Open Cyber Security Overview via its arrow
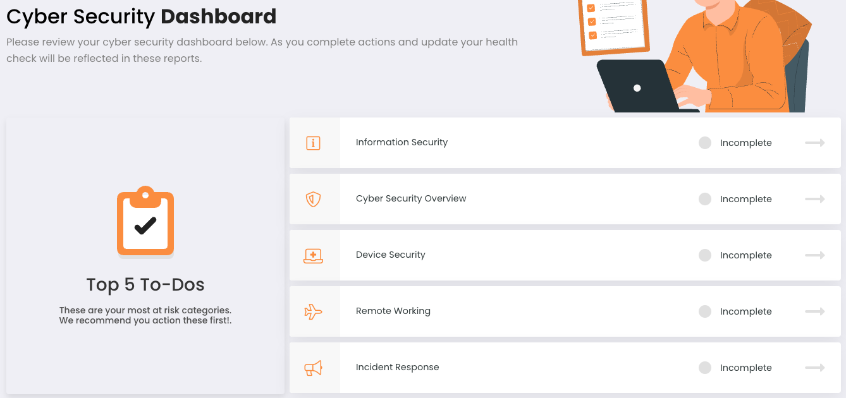846x398 pixels. point(815,199)
